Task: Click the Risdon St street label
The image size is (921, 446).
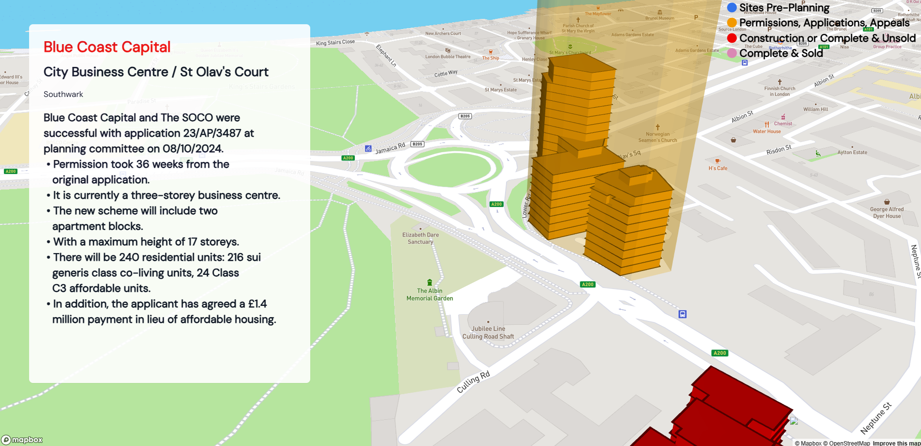Action: tap(779, 150)
